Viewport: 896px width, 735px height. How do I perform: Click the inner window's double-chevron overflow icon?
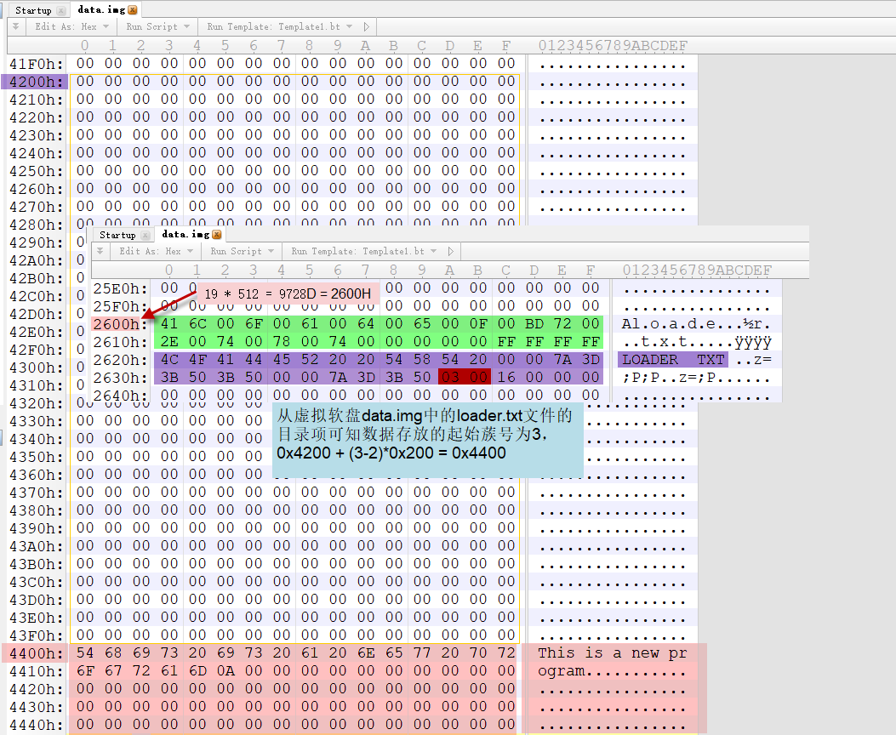pyautogui.click(x=100, y=251)
